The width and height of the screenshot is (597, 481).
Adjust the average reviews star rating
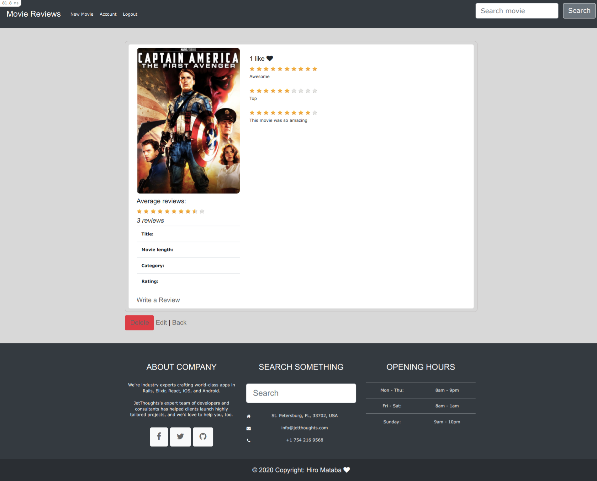(171, 211)
